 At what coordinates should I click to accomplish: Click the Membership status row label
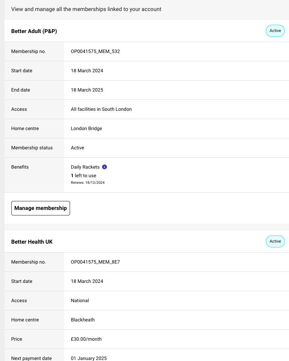click(32, 148)
